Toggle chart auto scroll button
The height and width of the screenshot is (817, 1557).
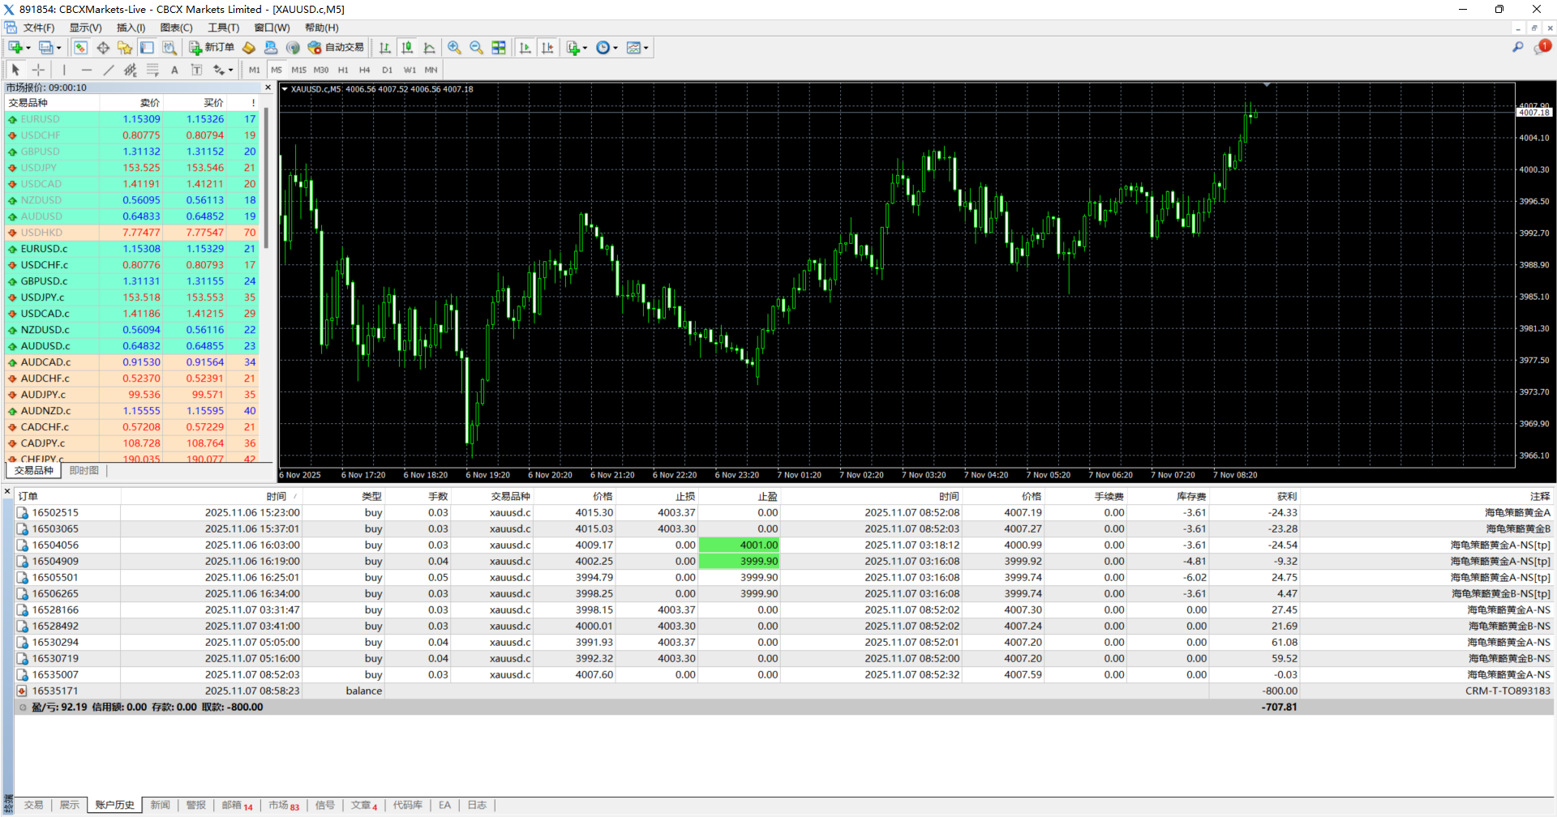point(525,48)
